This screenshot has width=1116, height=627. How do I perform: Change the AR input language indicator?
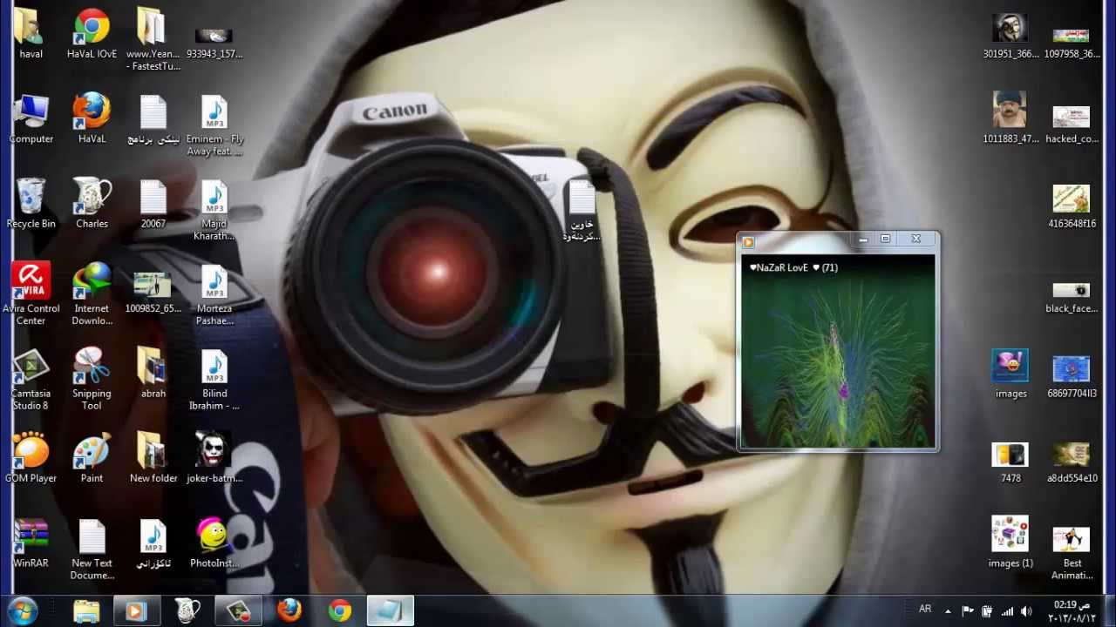925,610
